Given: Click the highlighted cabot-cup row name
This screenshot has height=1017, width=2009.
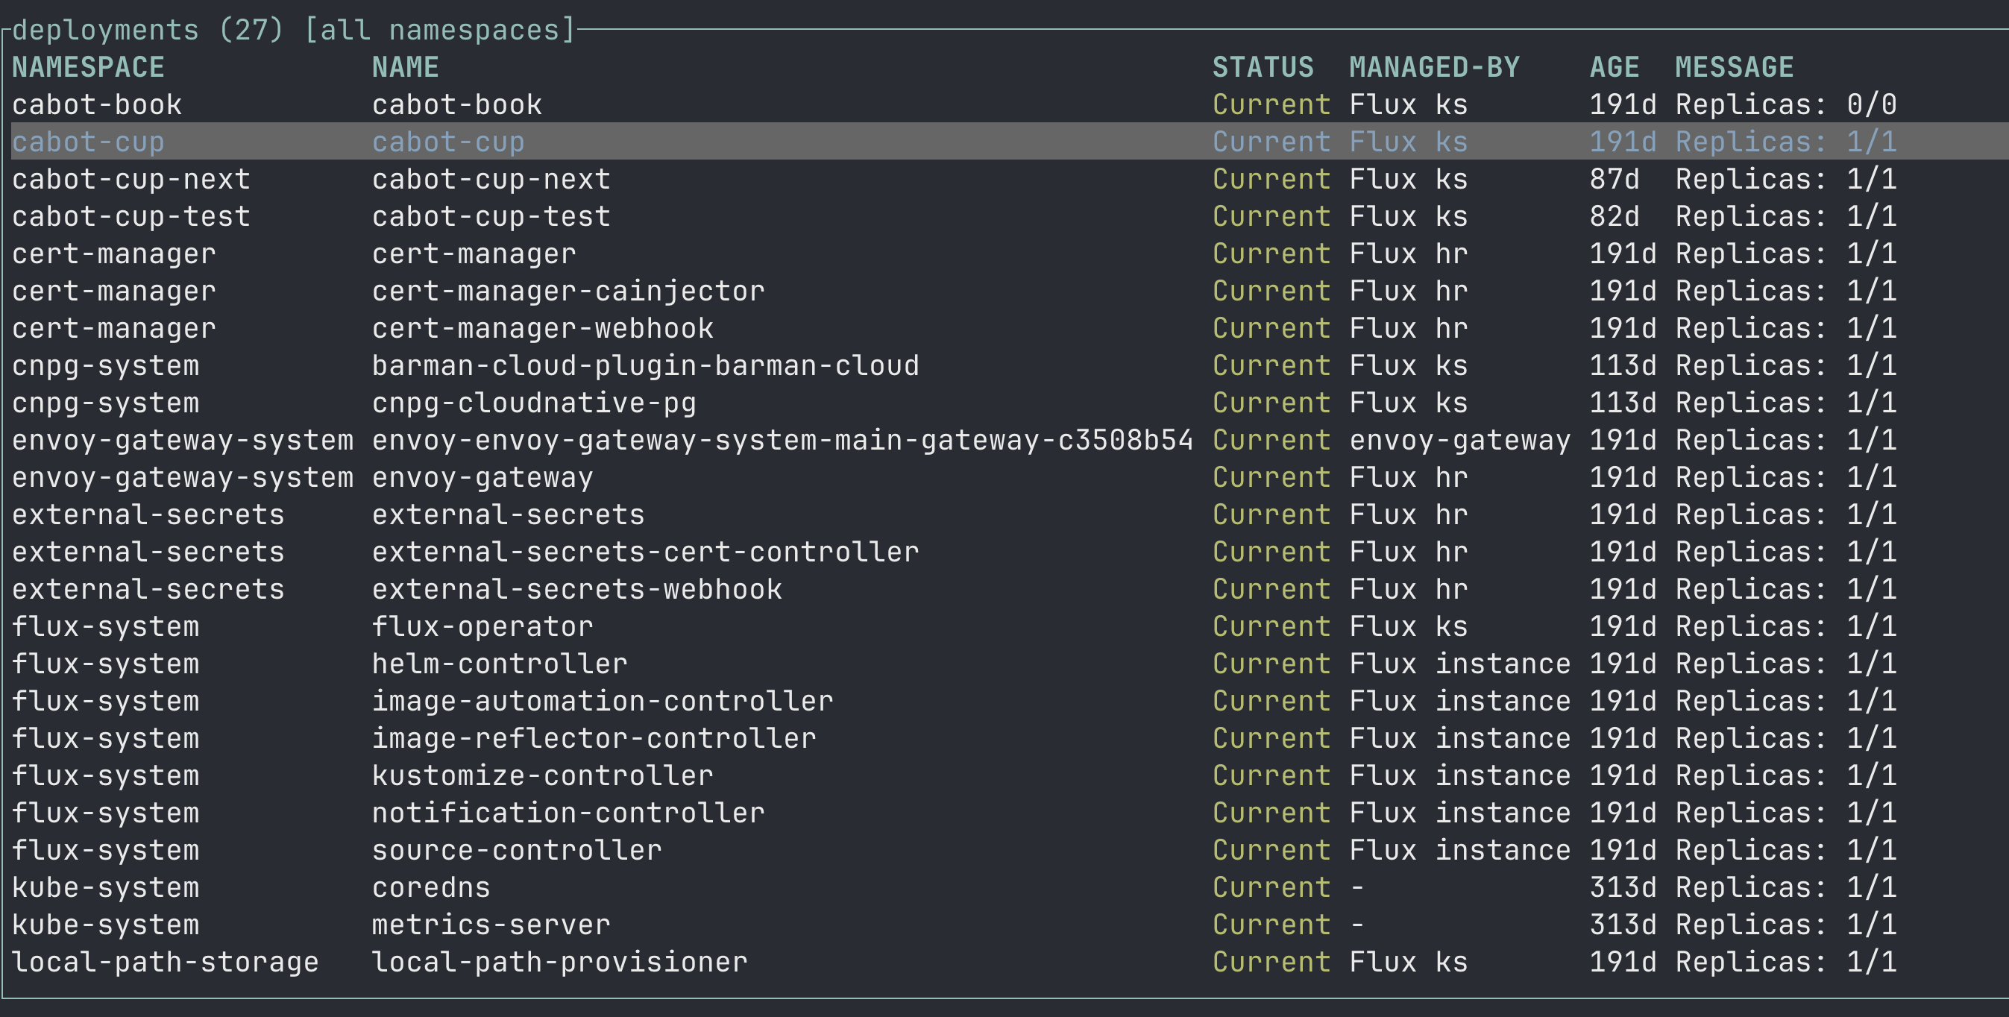Looking at the screenshot, I should pos(448,142).
